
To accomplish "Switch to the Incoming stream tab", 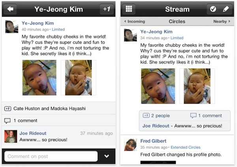I will [135, 22].
